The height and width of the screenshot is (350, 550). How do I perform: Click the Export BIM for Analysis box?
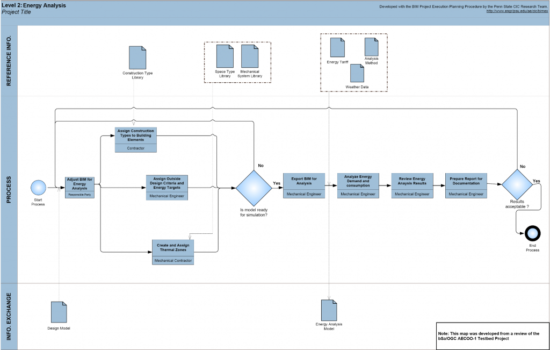[x=304, y=185]
